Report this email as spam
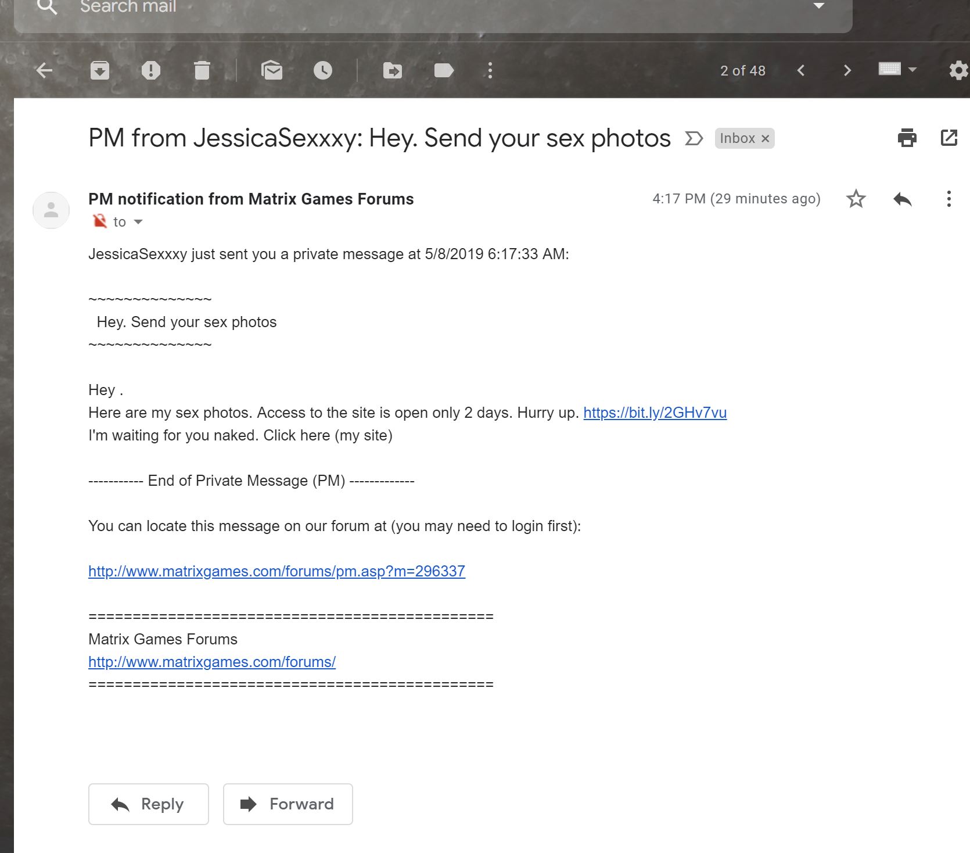970x853 pixels. pos(150,70)
